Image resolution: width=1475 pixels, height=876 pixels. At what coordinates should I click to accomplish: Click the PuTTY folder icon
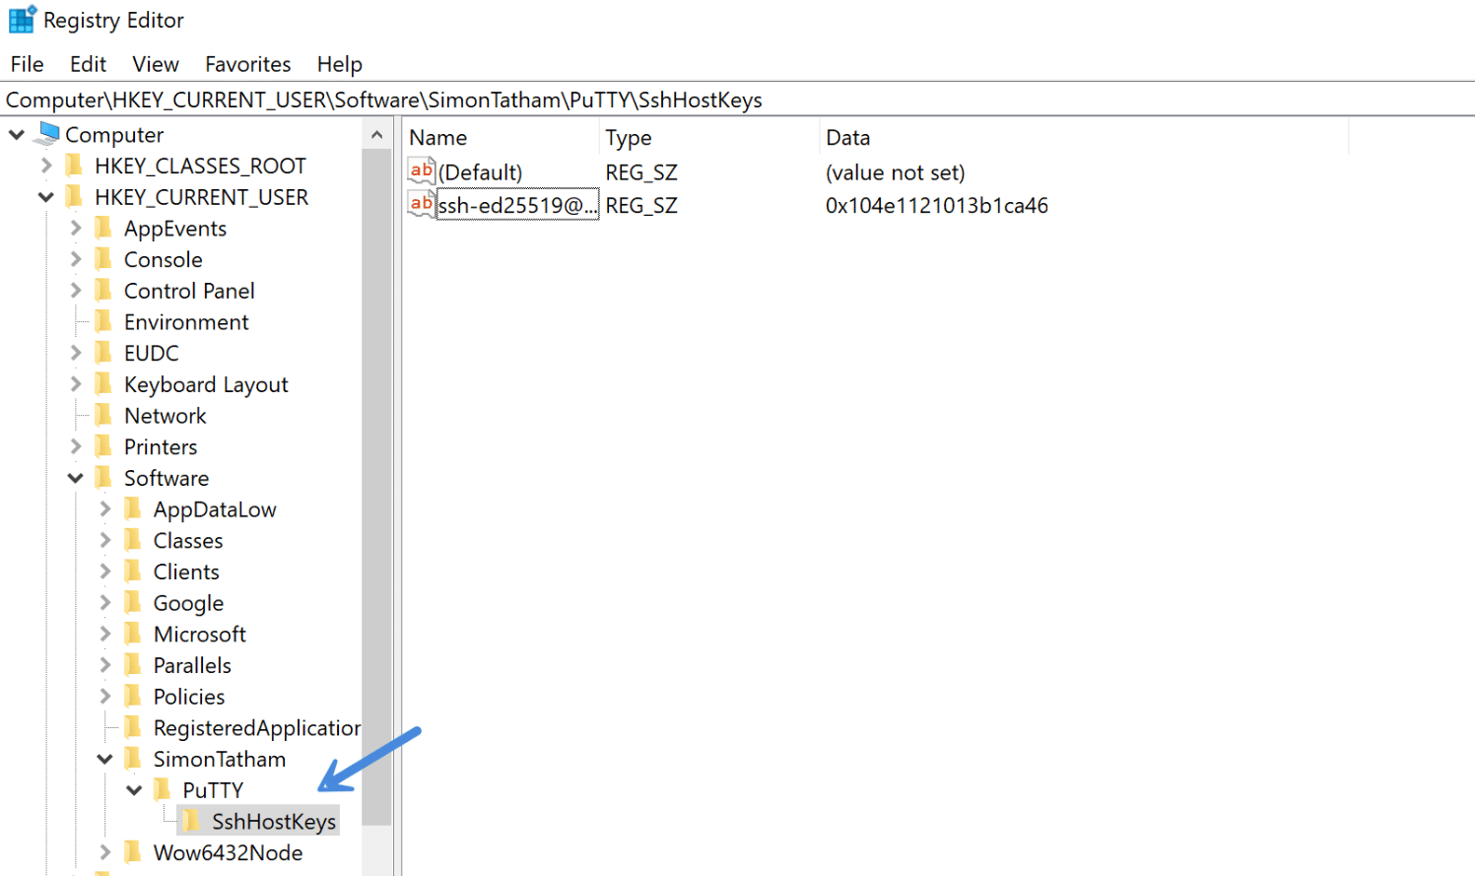point(163,790)
